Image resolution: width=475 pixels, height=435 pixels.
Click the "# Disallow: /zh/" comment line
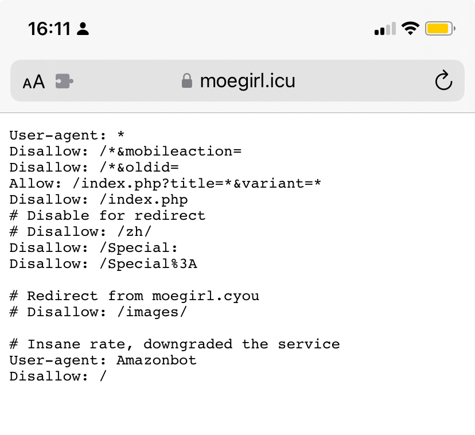[x=80, y=232]
